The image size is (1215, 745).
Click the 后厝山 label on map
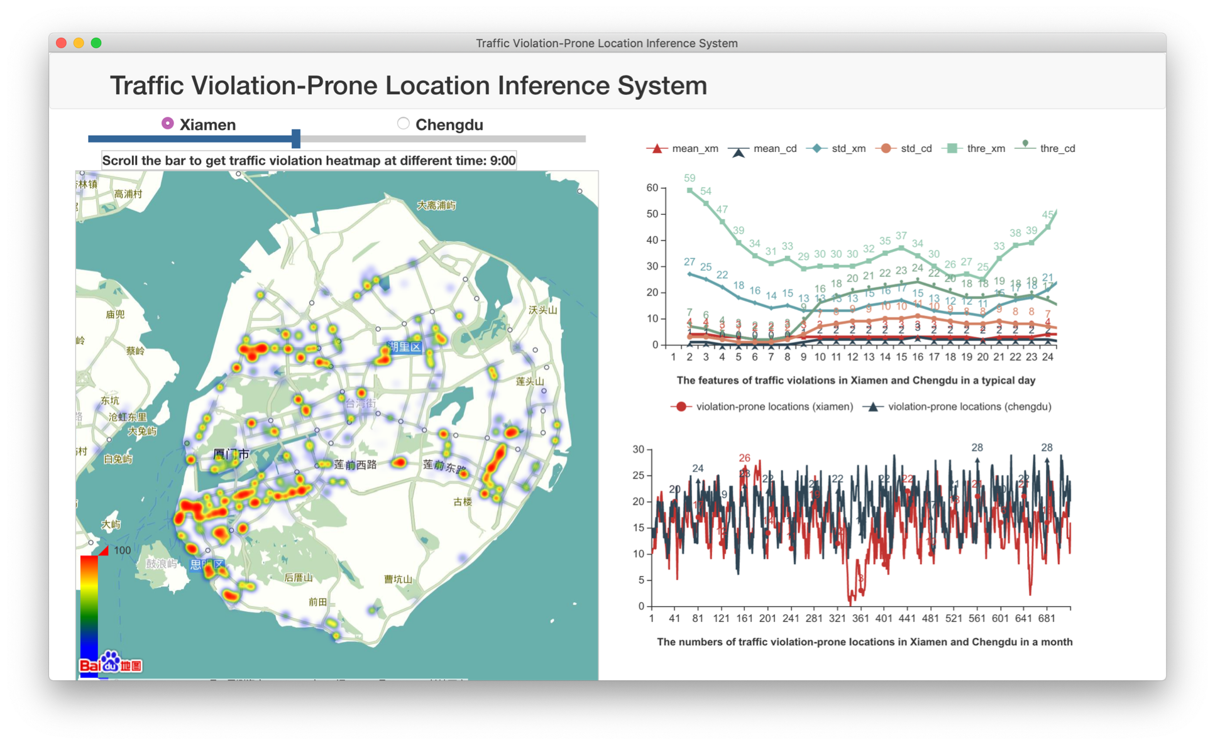(x=299, y=577)
